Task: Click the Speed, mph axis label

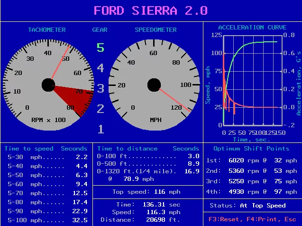Action: pos(208,85)
